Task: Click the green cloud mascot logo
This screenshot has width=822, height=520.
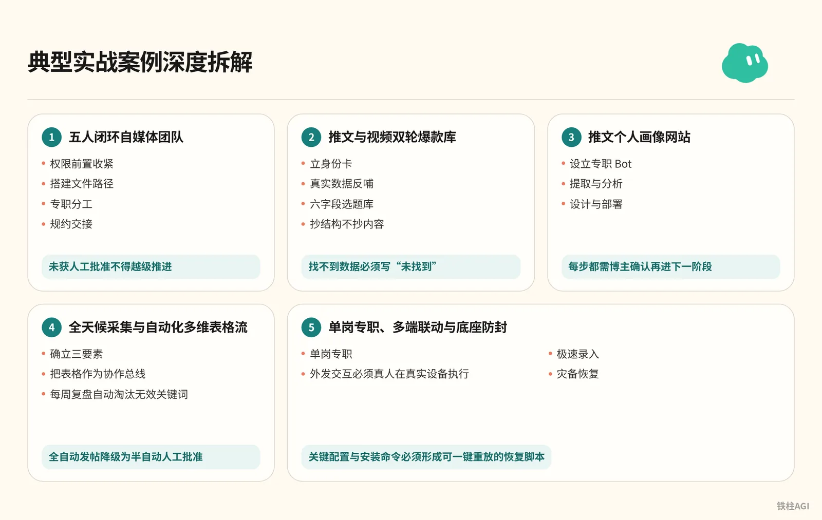Action: pos(745,63)
